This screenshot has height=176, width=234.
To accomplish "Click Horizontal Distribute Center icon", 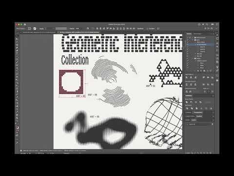I will coord(208,85).
